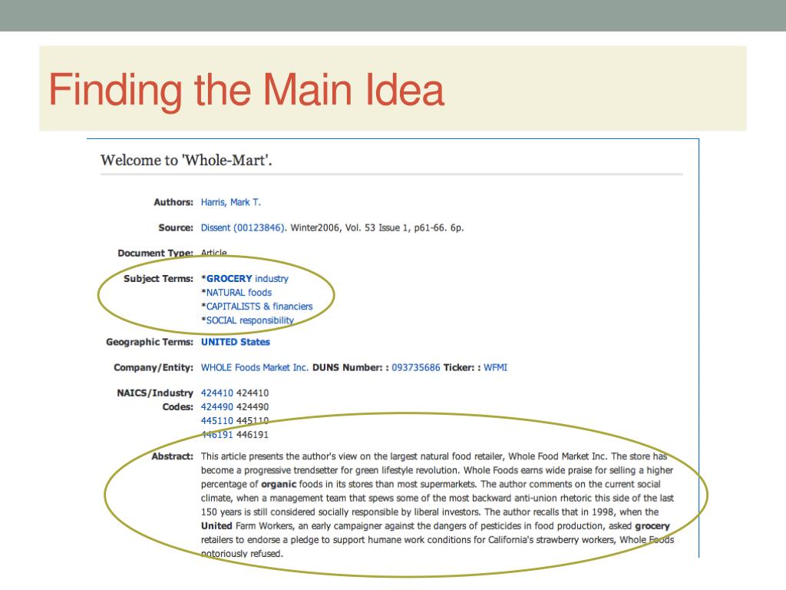Click the NAICS/Industry Codes: label
The height and width of the screenshot is (590, 786).
pos(155,399)
